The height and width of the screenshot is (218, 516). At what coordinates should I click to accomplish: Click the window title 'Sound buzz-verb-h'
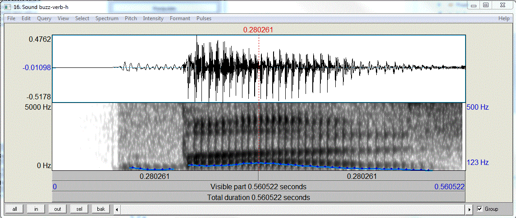[41, 6]
